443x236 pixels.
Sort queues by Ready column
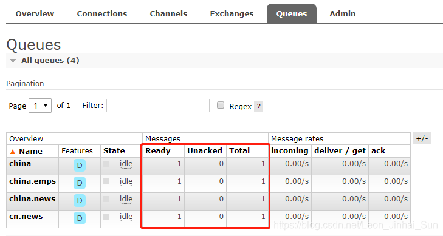pyautogui.click(x=158, y=151)
